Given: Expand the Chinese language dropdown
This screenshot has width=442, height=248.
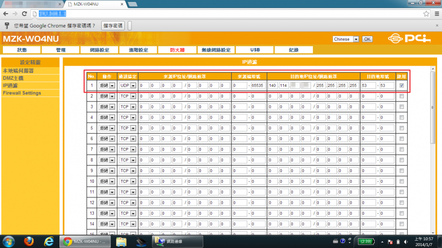Looking at the screenshot, I should click(x=346, y=39).
